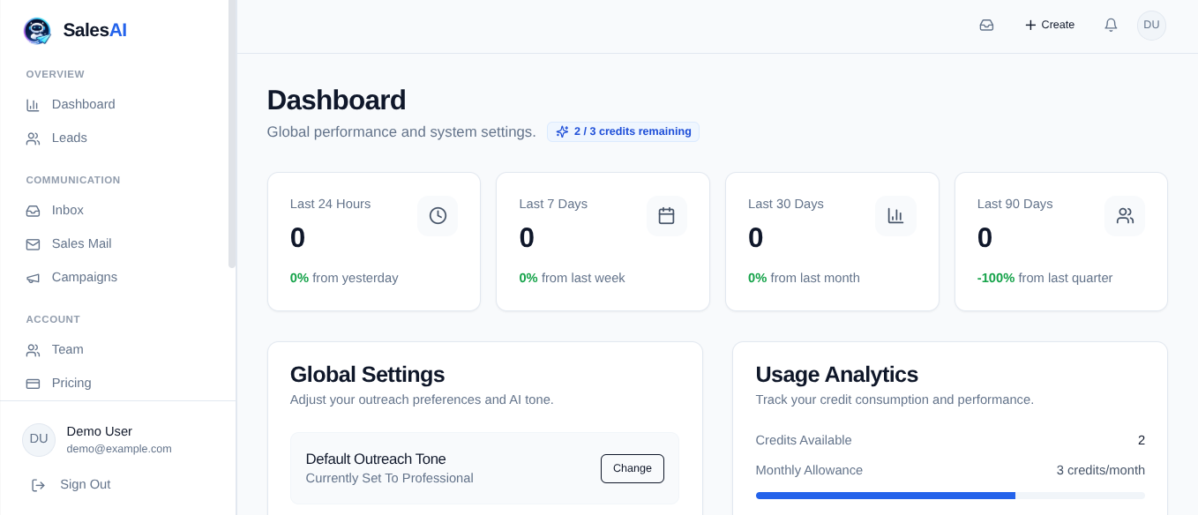This screenshot has width=1198, height=515.
Task: Click the Credits Available label
Action: (804, 440)
